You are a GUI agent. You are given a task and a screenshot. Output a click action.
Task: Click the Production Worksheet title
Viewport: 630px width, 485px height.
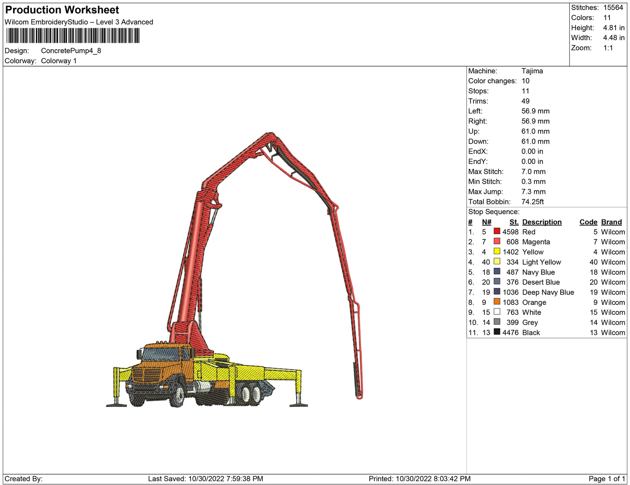(x=62, y=10)
